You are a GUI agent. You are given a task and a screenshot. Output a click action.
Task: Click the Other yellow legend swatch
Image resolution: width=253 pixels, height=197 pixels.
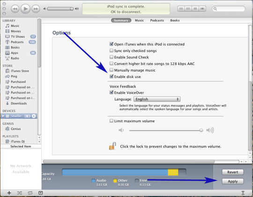[115, 181]
